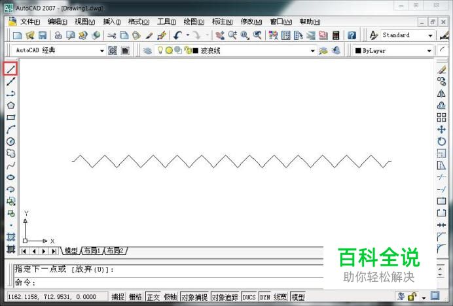Select the Revision Cloud tool
Screen dimensions: 453x306
click(10, 153)
